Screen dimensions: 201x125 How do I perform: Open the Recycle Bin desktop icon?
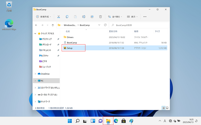[9, 6]
